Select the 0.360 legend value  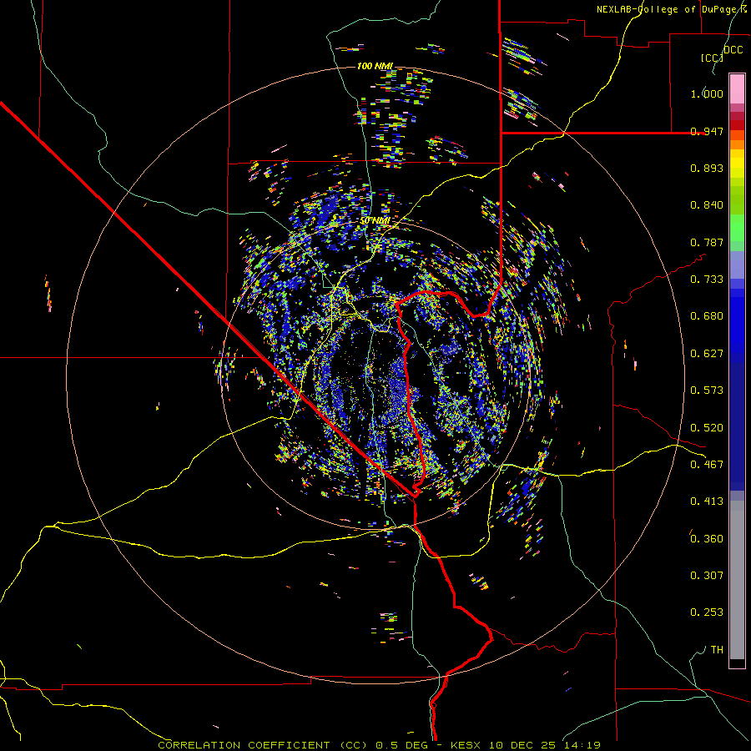click(707, 539)
